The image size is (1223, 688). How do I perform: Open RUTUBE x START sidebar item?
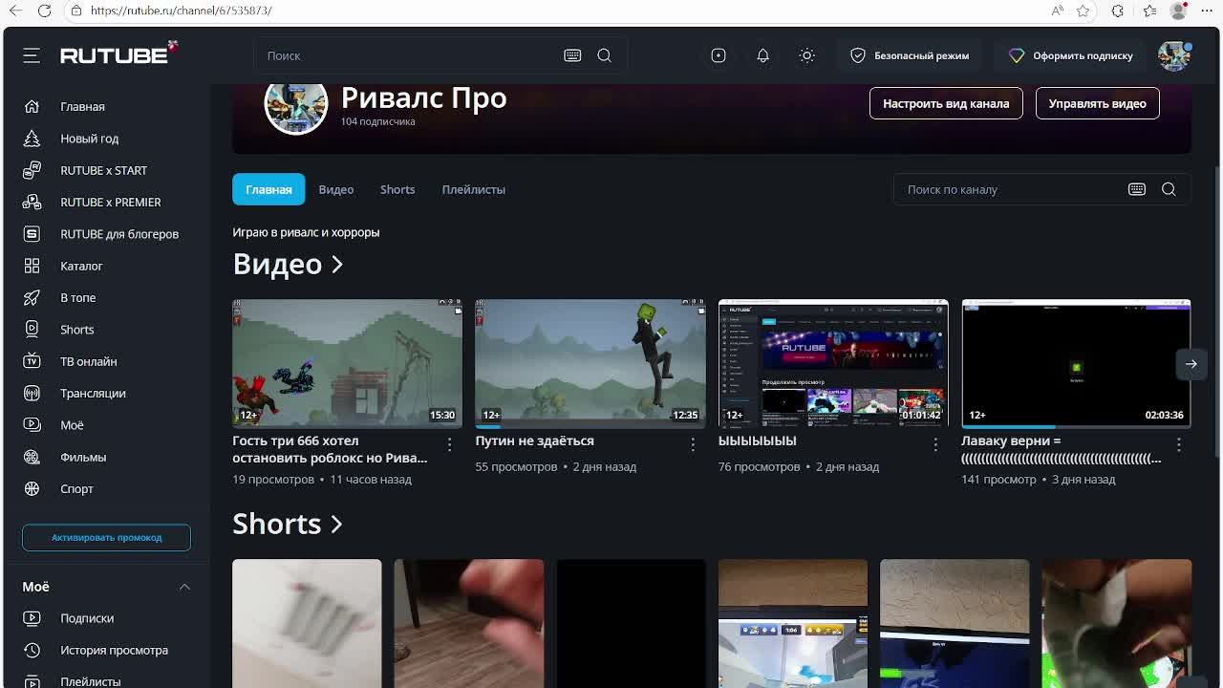(x=103, y=170)
